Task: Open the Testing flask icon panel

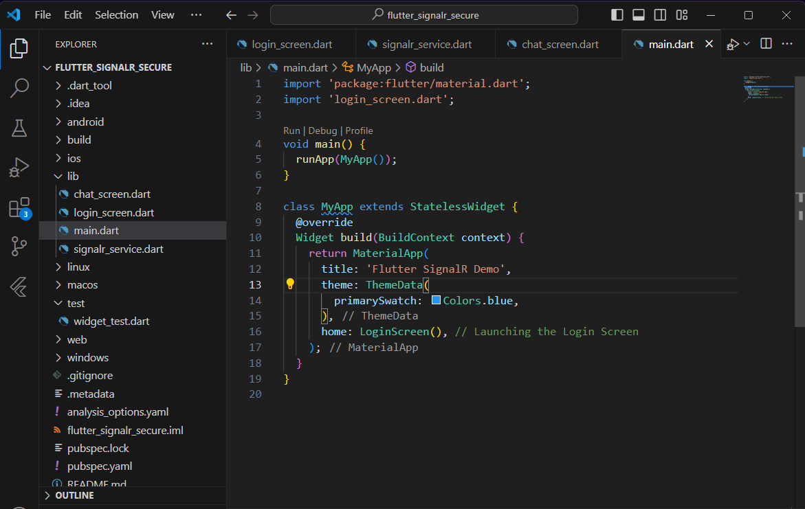Action: (x=19, y=127)
